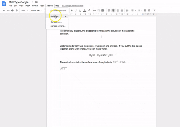The image size is (180, 127).
Task: Close the Add-ons menu
Action: tap(50, 6)
